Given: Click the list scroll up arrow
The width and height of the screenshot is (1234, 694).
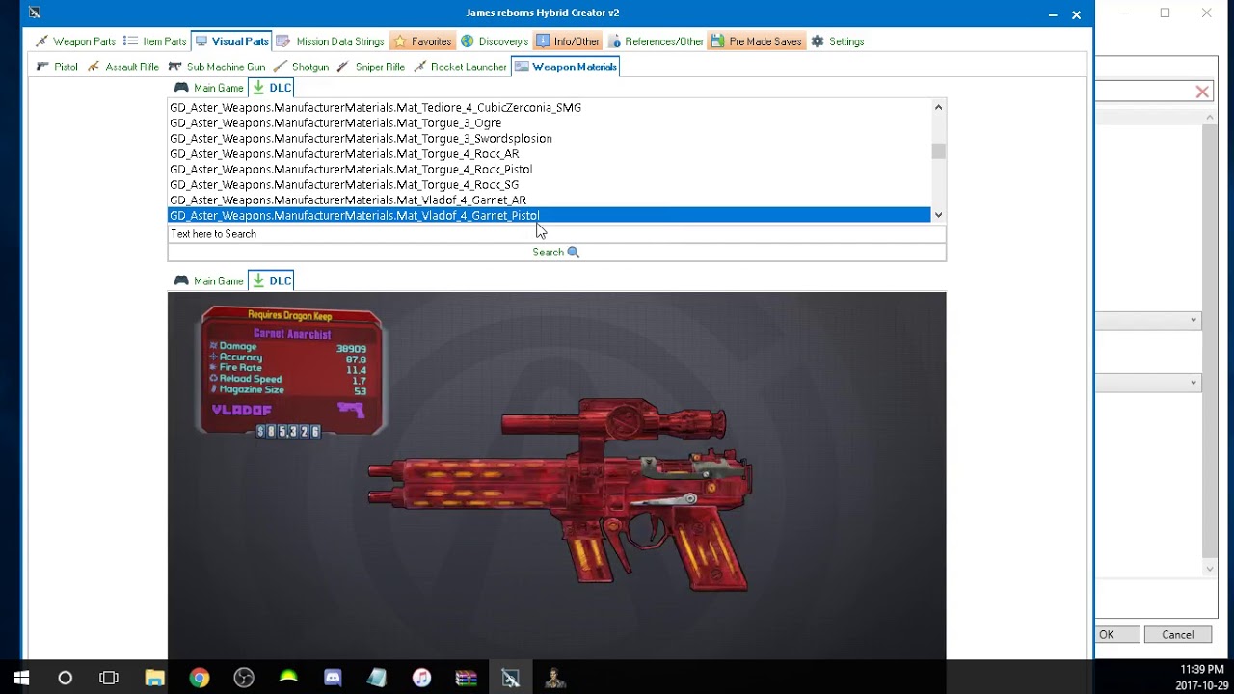Looking at the screenshot, I should (x=938, y=107).
